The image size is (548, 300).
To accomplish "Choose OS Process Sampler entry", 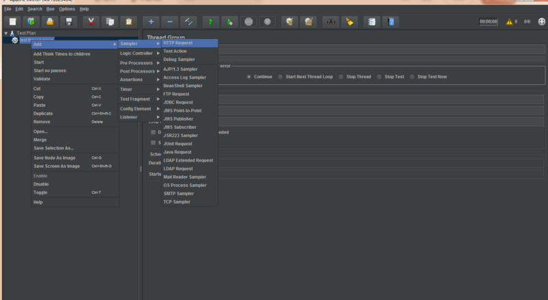I will click(190, 186).
